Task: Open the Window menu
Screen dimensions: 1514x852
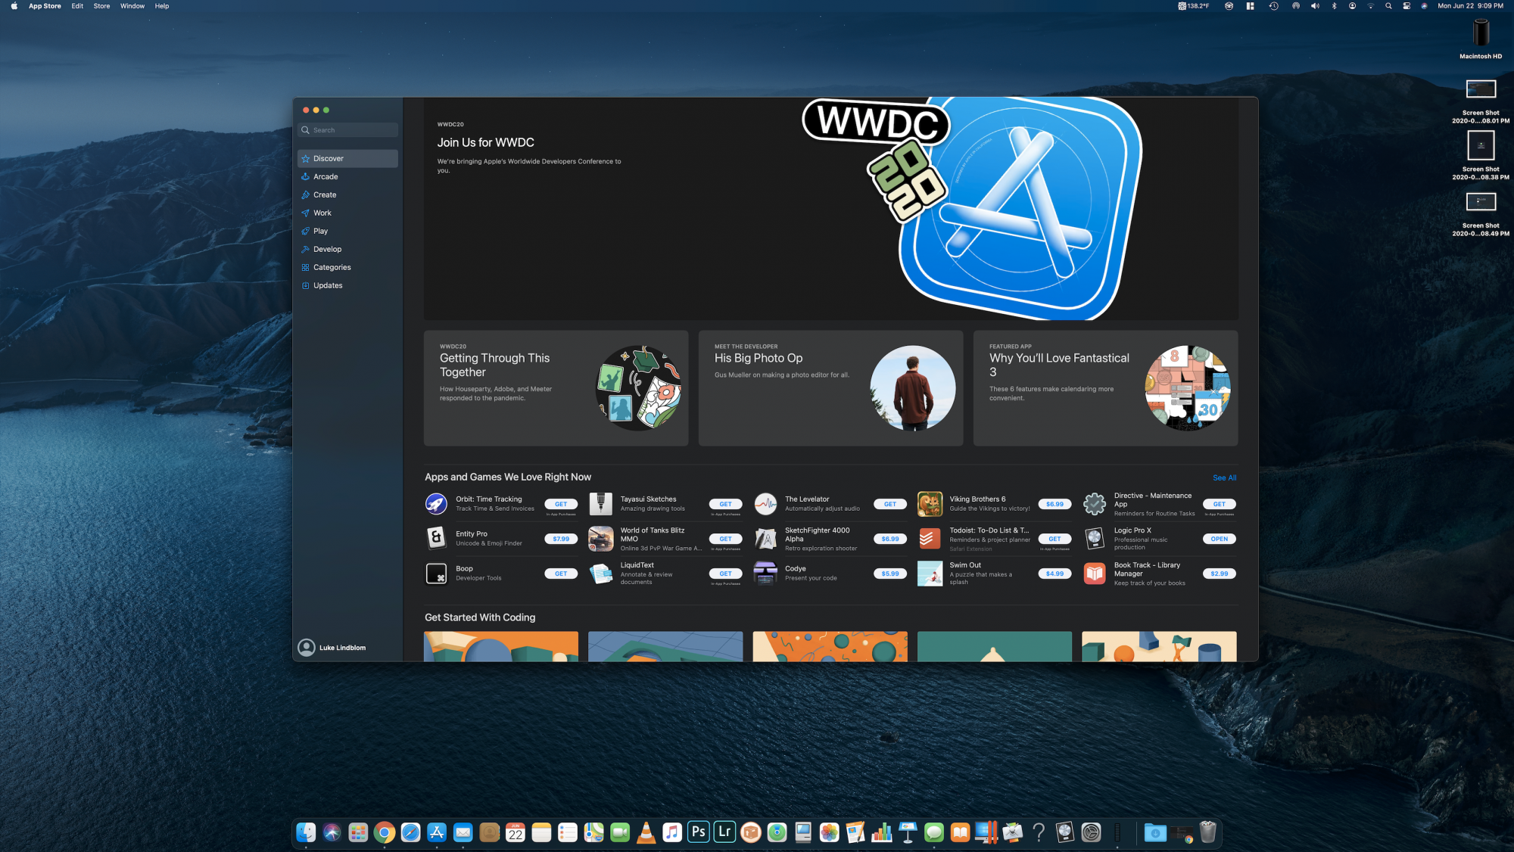Action: pos(132,6)
